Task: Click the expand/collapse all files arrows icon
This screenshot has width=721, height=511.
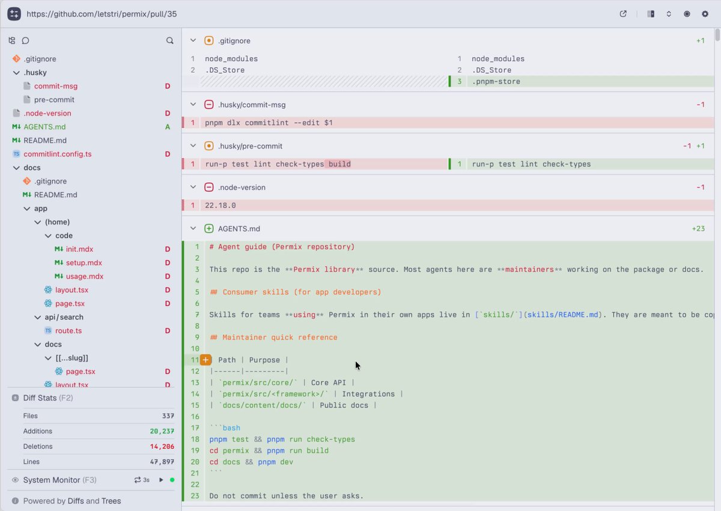Action: pos(669,14)
